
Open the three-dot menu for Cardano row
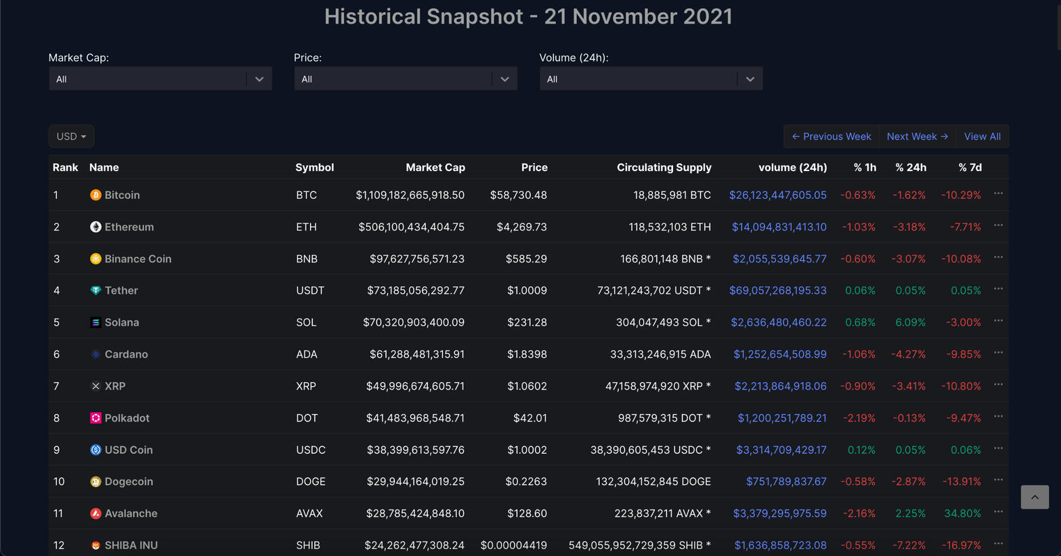pos(998,353)
